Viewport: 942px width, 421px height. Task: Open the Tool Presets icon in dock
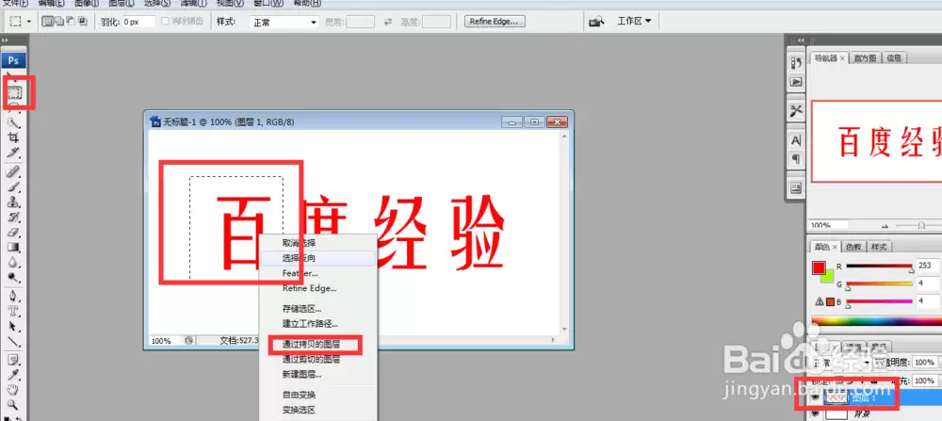(796, 110)
